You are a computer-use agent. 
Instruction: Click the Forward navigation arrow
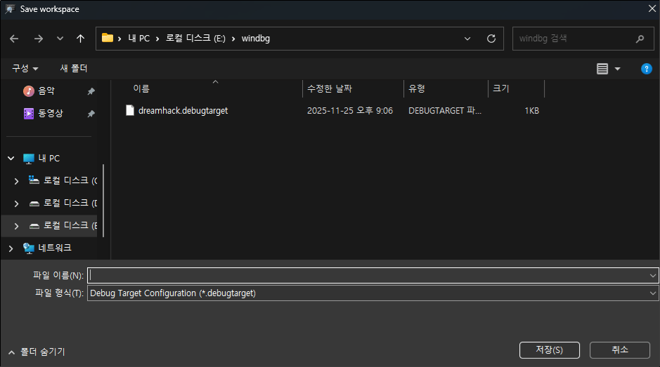click(38, 39)
